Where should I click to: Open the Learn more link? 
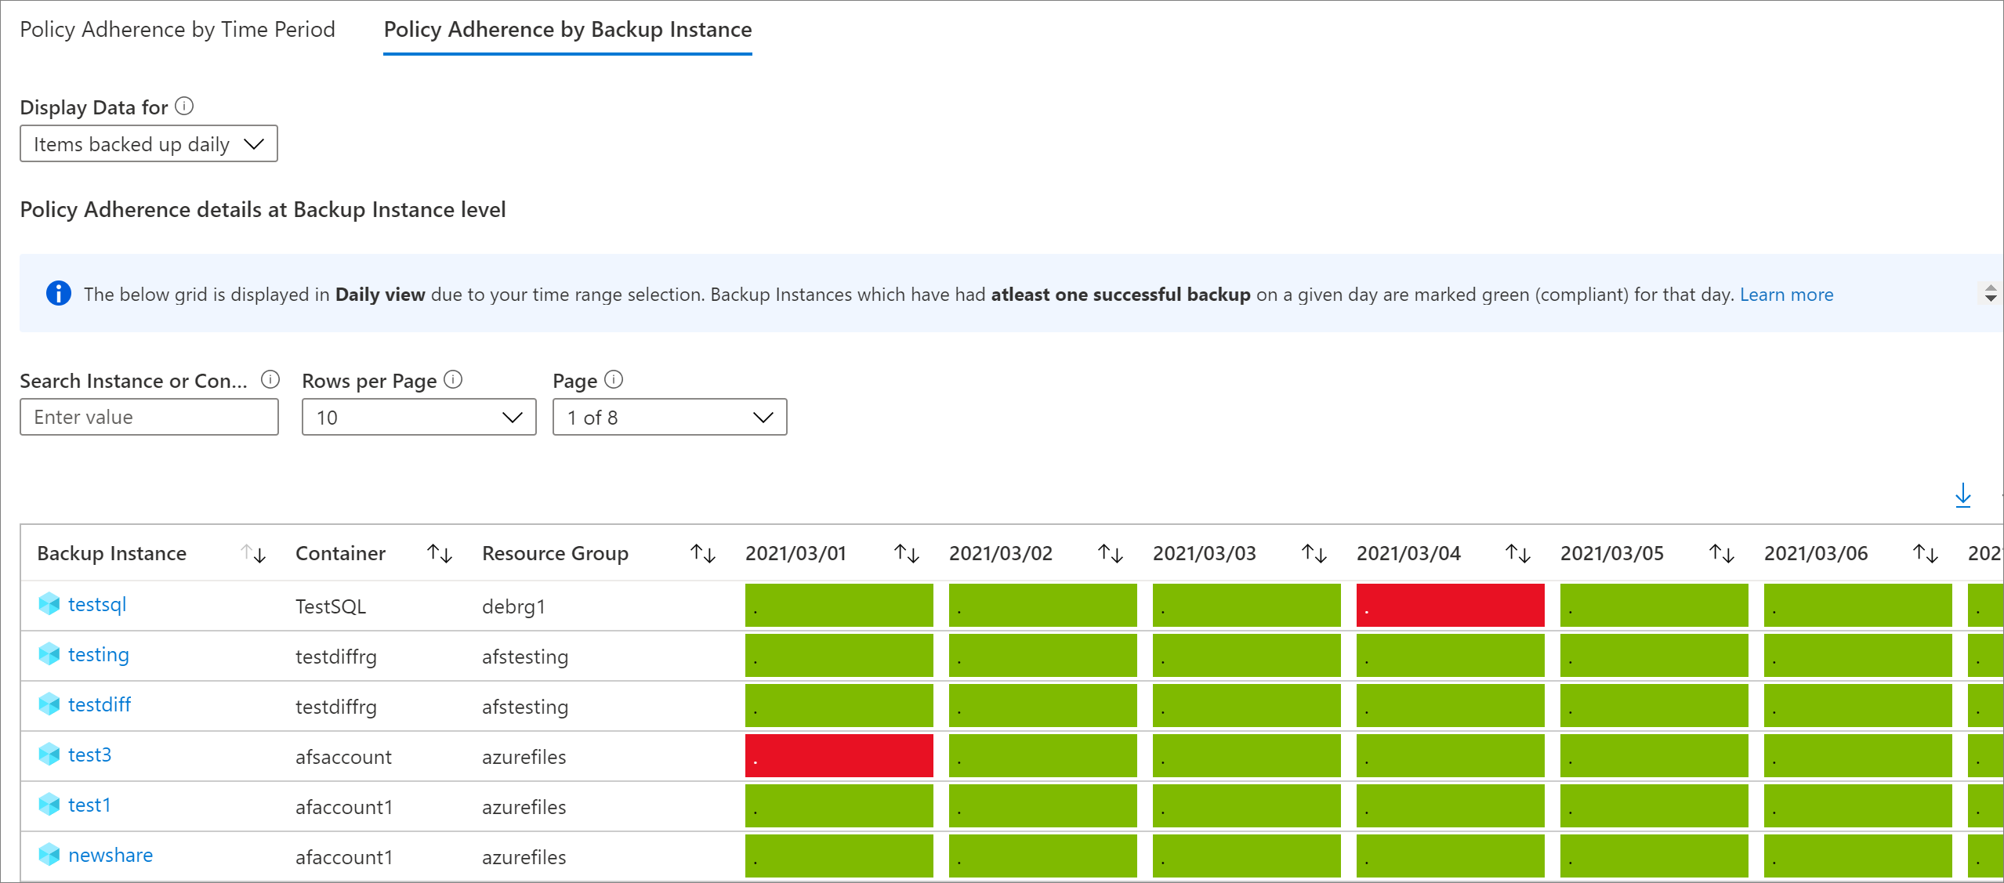click(1786, 295)
